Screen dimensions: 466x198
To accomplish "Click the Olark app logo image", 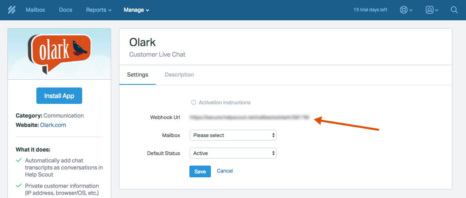I will click(x=59, y=54).
